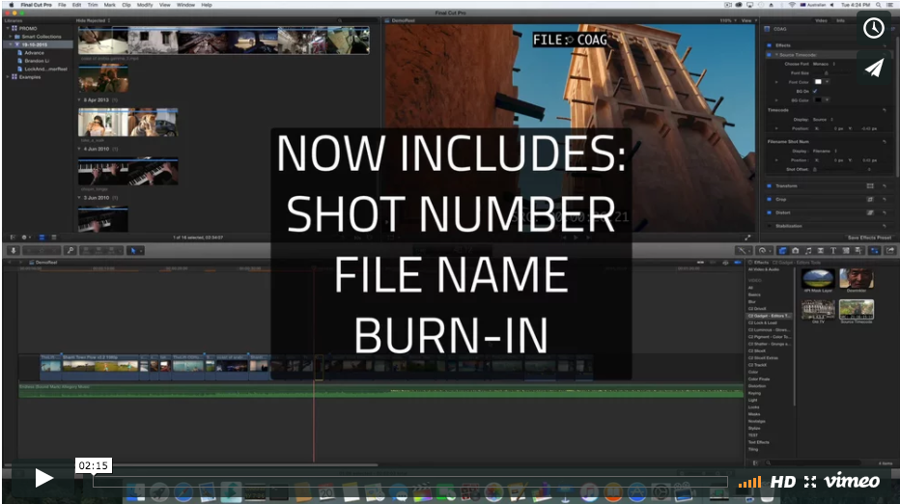Select the Source Timecode effect thumbnail
900x504 pixels.
click(x=856, y=309)
